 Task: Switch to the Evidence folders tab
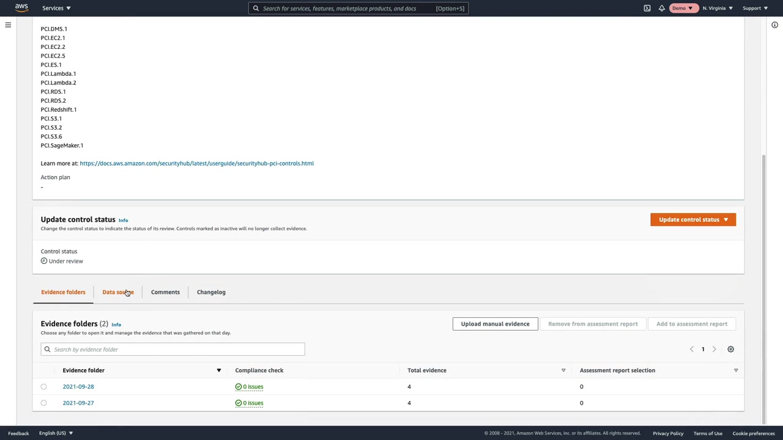click(63, 292)
